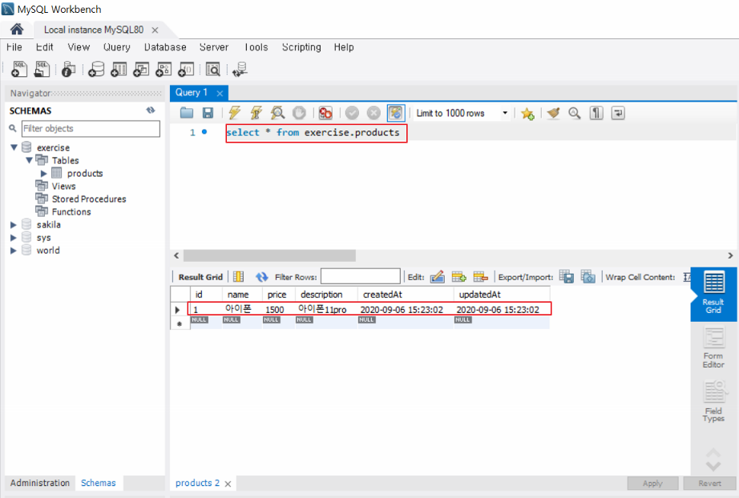
Task: Beautify the query with broom icon
Action: coord(553,113)
